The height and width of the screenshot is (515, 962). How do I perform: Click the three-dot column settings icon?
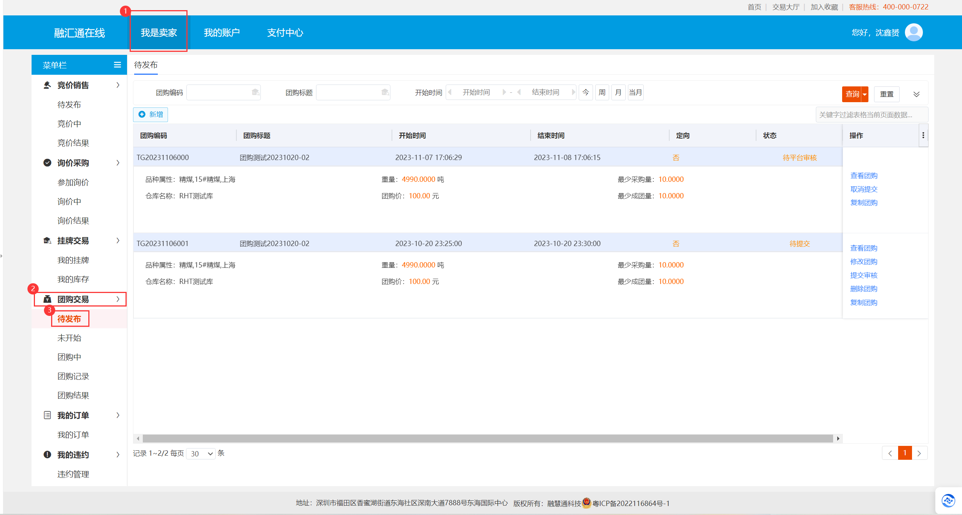[x=923, y=135]
